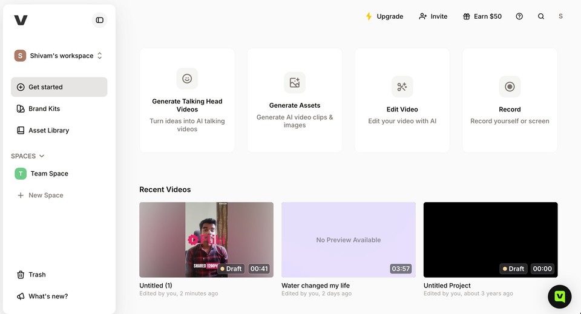Click Earn $50
The width and height of the screenshot is (581, 314).
(482, 16)
